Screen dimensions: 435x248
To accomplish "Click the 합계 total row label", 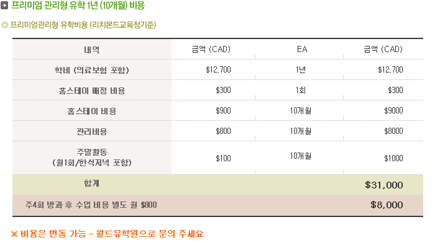I will 92,184.
